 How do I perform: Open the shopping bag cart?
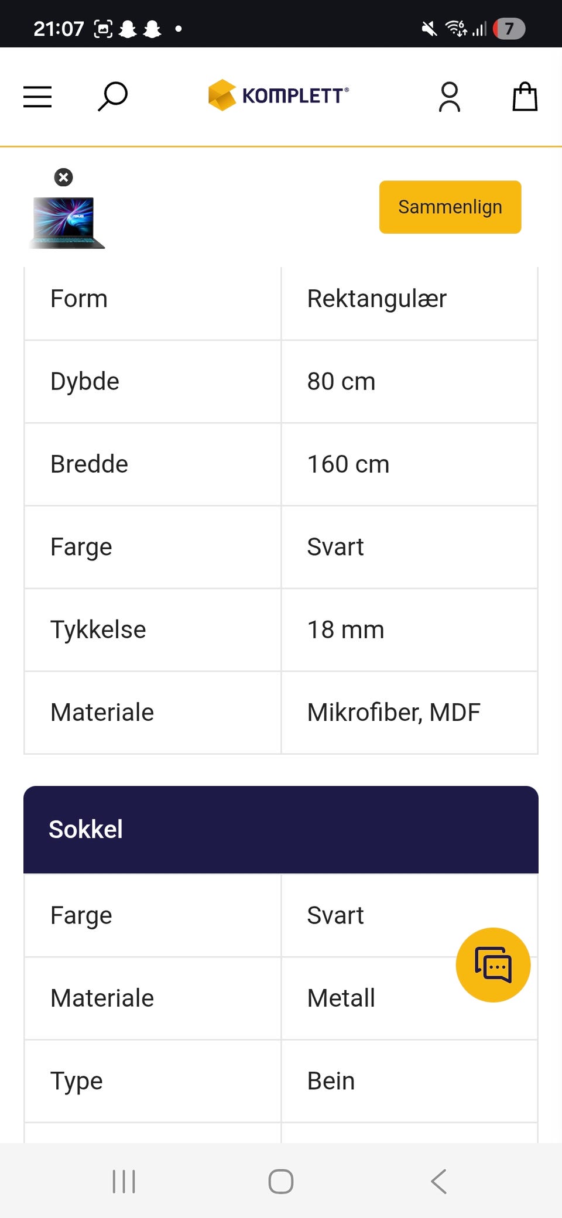pos(525,97)
